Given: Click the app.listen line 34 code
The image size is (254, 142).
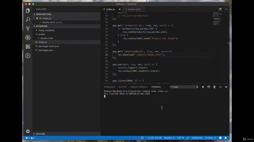Looking at the screenshot, I should click(x=128, y=80).
